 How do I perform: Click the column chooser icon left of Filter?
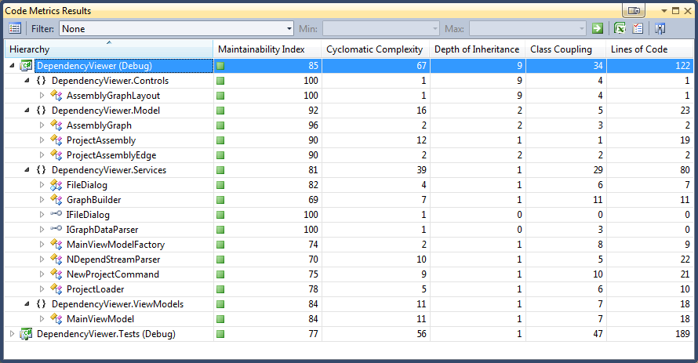pos(15,28)
